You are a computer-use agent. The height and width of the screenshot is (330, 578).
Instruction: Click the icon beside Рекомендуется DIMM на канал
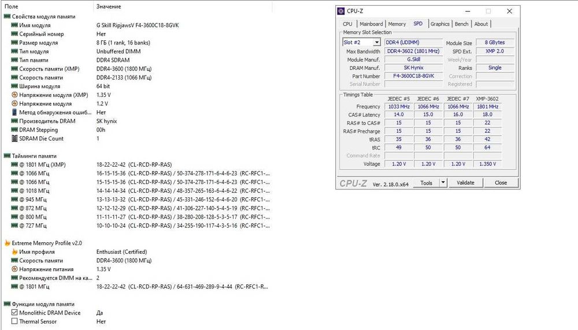click(x=14, y=277)
